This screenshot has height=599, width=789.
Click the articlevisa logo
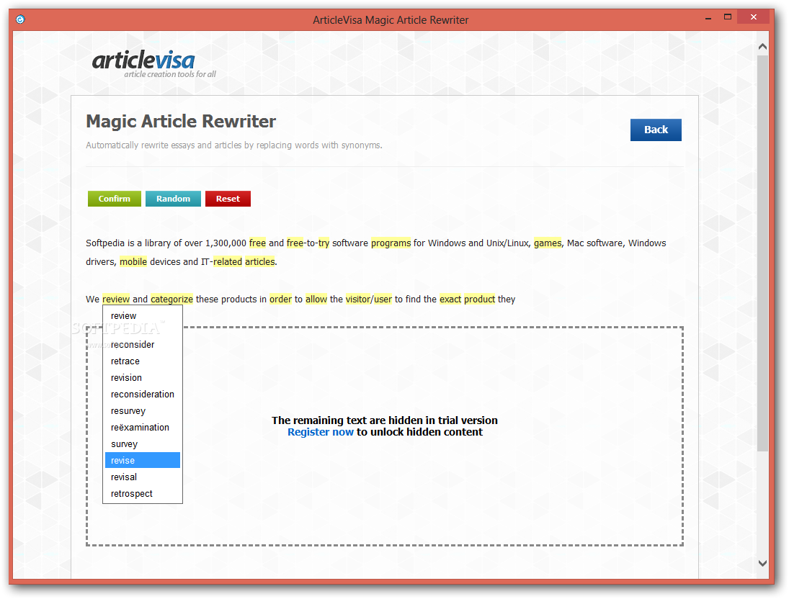[154, 63]
